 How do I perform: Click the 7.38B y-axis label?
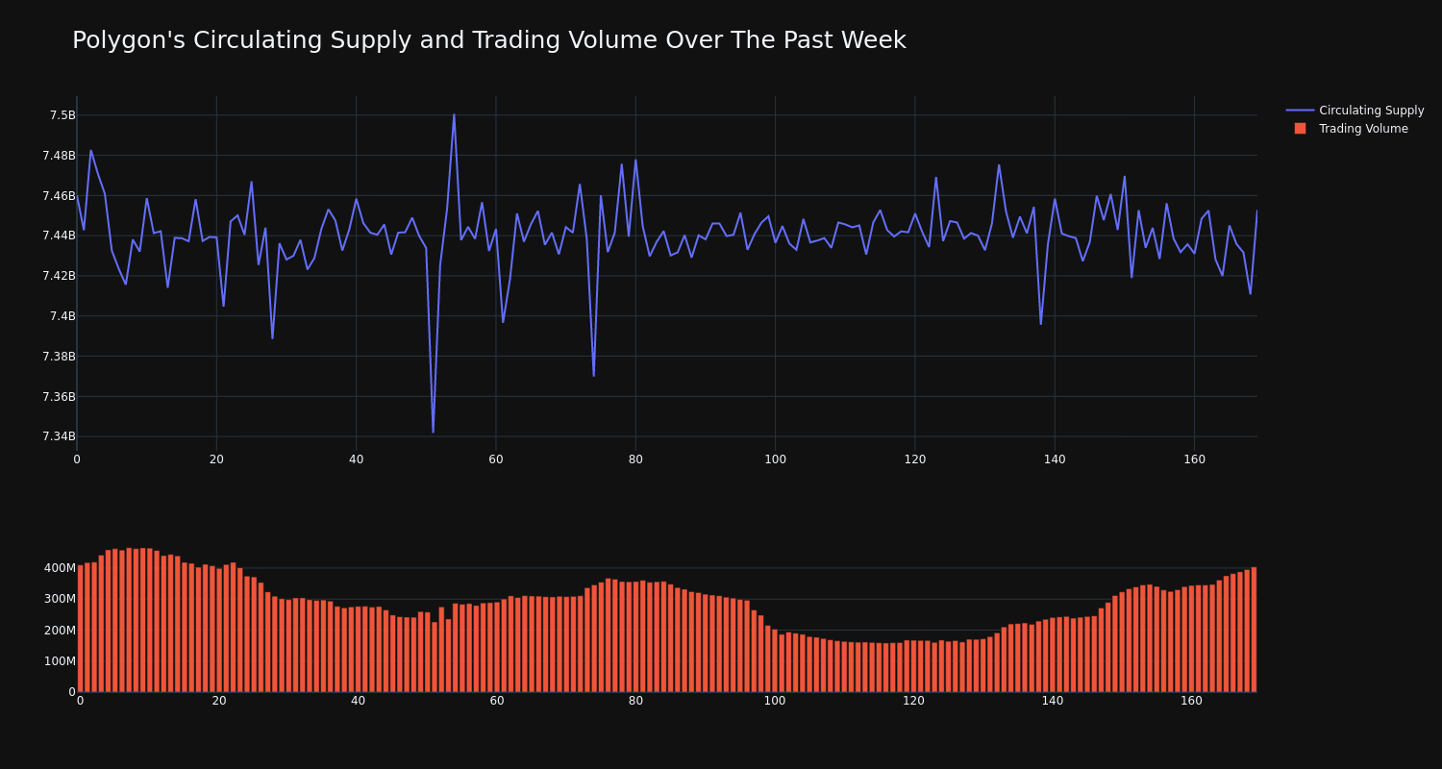(59, 357)
